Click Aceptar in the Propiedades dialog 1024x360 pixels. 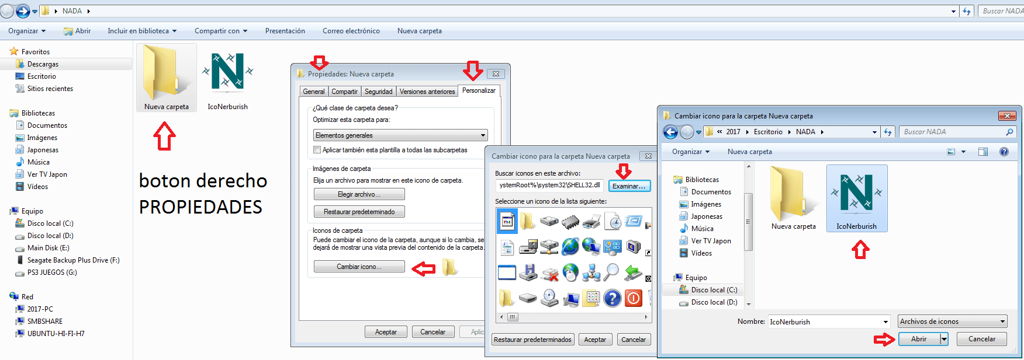386,332
